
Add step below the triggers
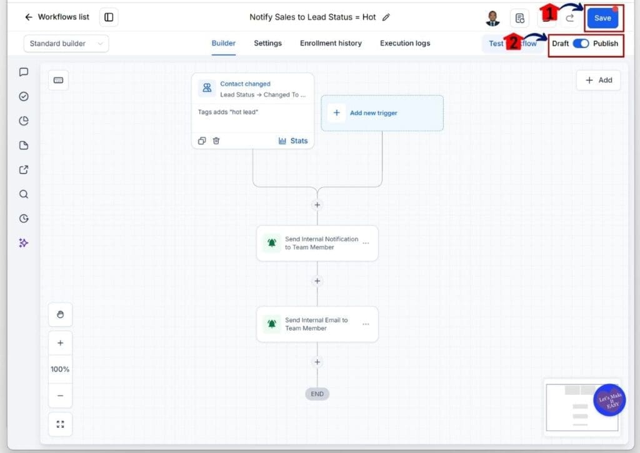(x=317, y=205)
